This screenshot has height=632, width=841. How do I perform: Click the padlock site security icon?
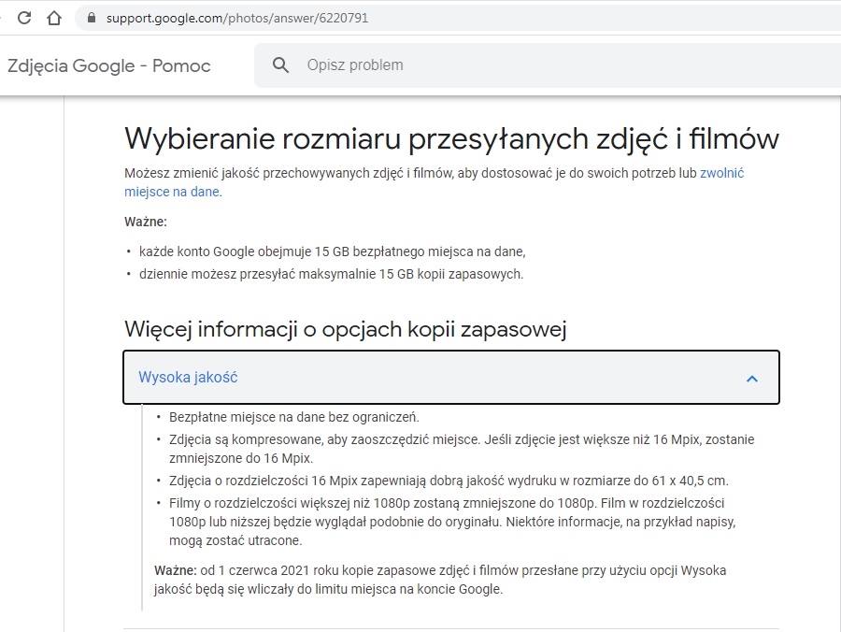tap(92, 18)
